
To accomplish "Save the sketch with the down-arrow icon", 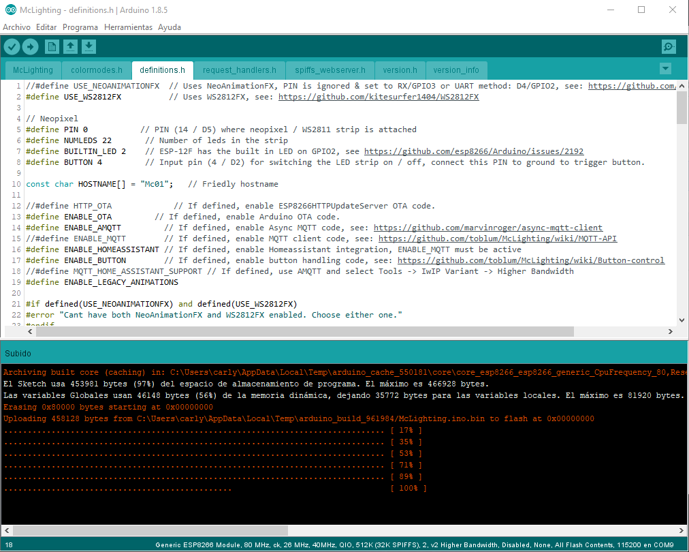I will [89, 46].
